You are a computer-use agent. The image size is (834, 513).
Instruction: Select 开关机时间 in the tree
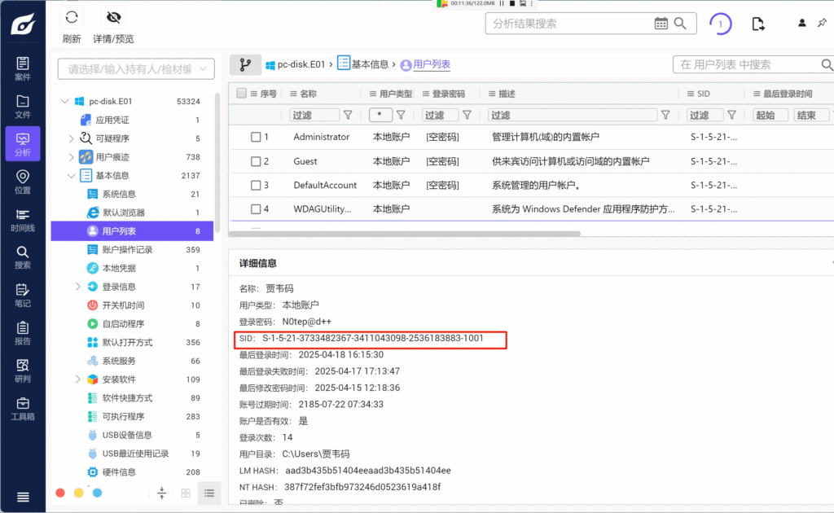click(x=132, y=305)
